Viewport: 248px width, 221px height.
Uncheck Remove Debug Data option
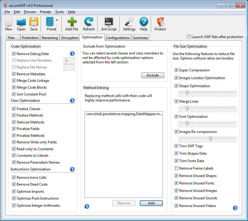click(14, 54)
